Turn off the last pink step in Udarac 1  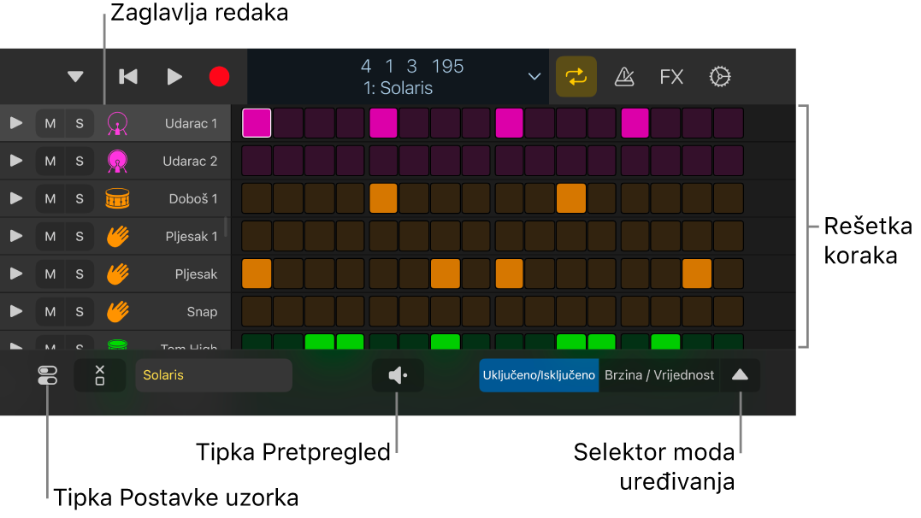[x=635, y=123]
